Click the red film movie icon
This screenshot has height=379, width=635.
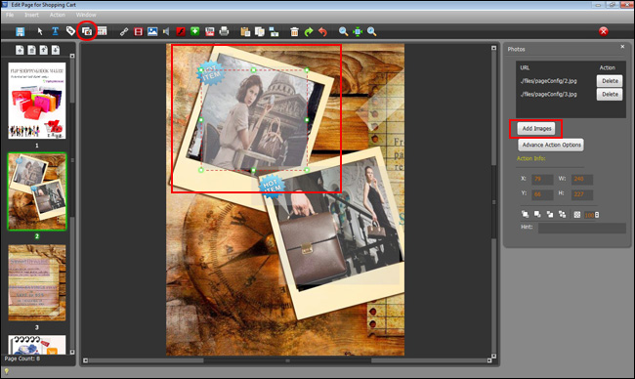(x=138, y=31)
